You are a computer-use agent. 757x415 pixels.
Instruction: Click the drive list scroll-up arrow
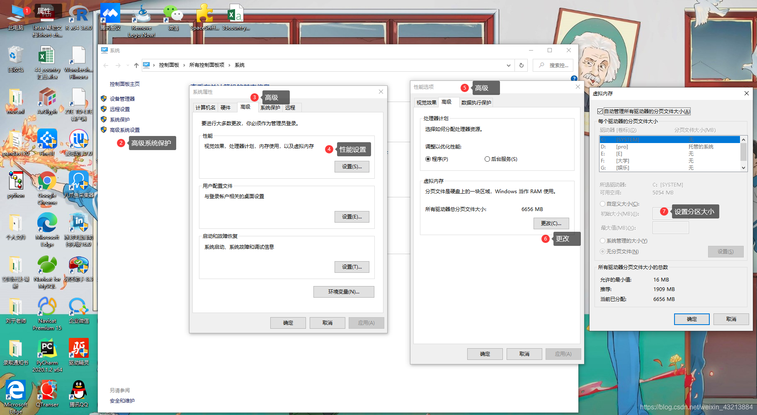pos(744,140)
